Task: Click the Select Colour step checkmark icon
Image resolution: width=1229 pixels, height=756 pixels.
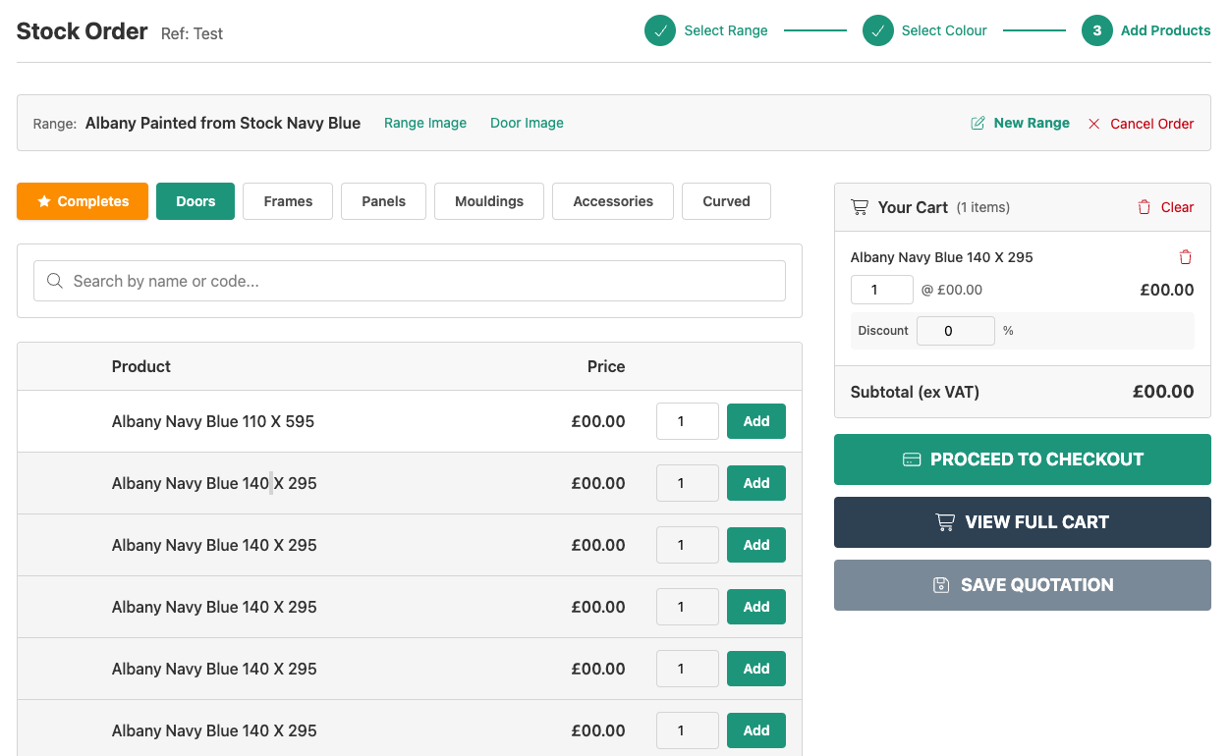Action: click(x=878, y=30)
